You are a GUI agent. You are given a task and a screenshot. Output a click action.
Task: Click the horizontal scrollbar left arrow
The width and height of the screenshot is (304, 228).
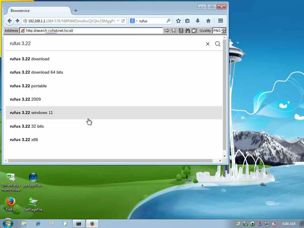coord(6,161)
